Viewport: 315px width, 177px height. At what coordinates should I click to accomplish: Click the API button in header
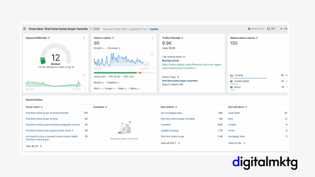pos(271,29)
